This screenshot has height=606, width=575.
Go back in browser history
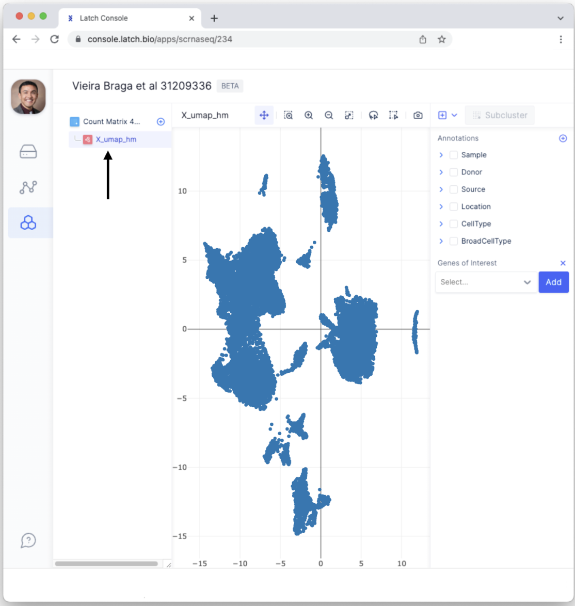[x=16, y=39]
